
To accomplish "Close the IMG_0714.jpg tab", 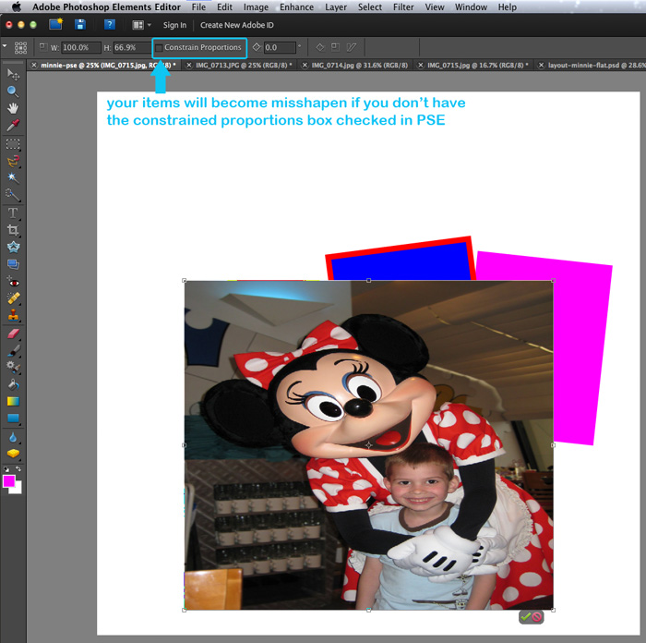I will [305, 66].
